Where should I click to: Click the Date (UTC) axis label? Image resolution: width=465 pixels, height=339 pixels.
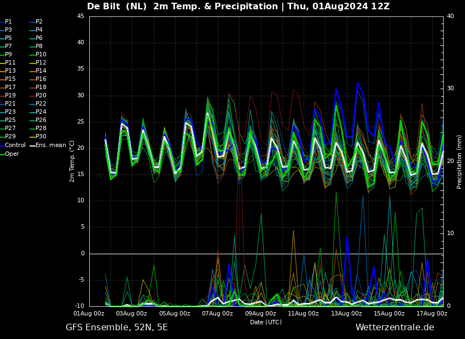click(x=266, y=322)
